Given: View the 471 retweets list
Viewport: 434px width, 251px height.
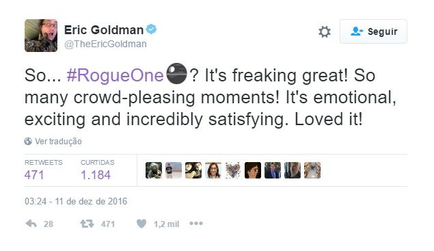Looking at the screenshot, I should (x=34, y=175).
